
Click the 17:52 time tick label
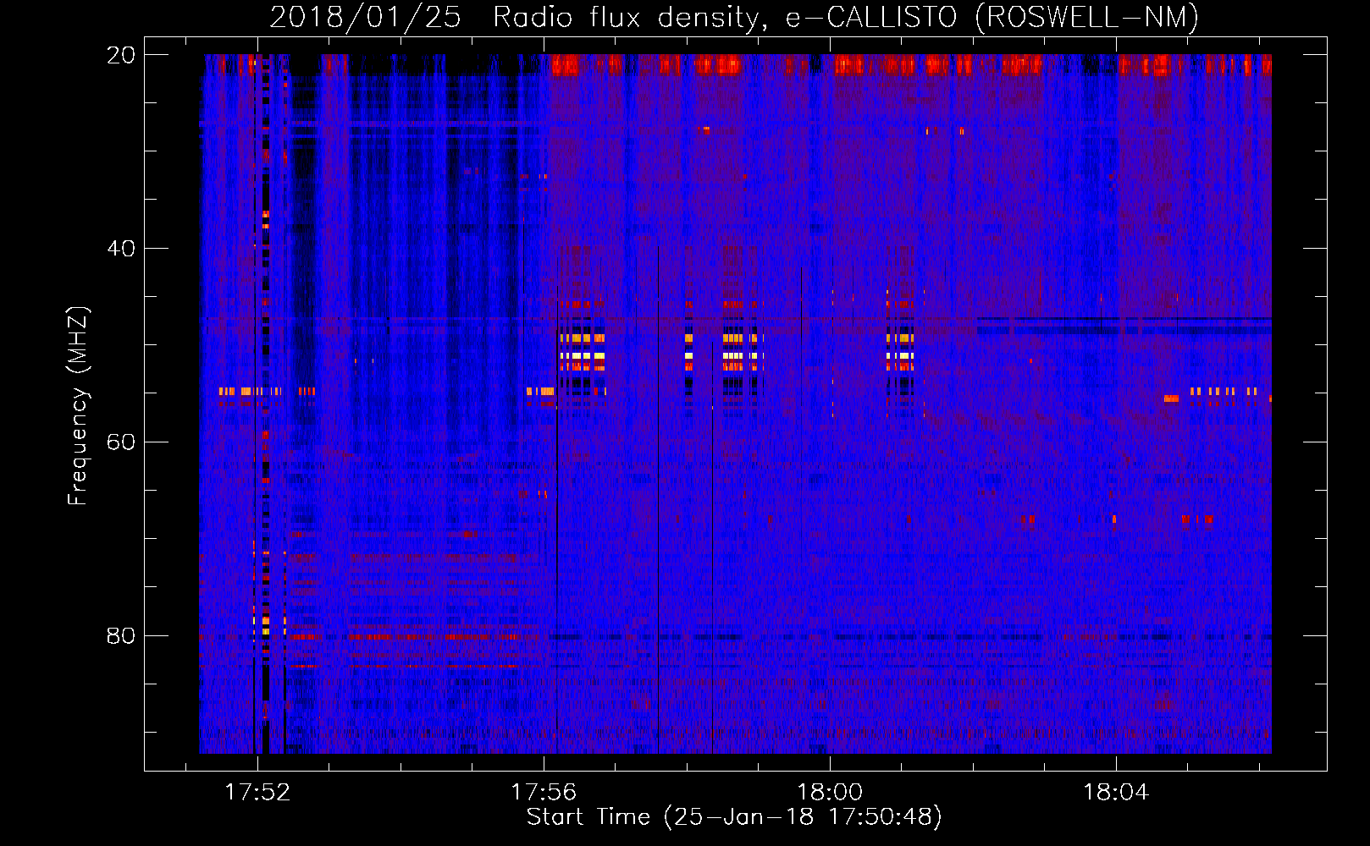pos(257,792)
